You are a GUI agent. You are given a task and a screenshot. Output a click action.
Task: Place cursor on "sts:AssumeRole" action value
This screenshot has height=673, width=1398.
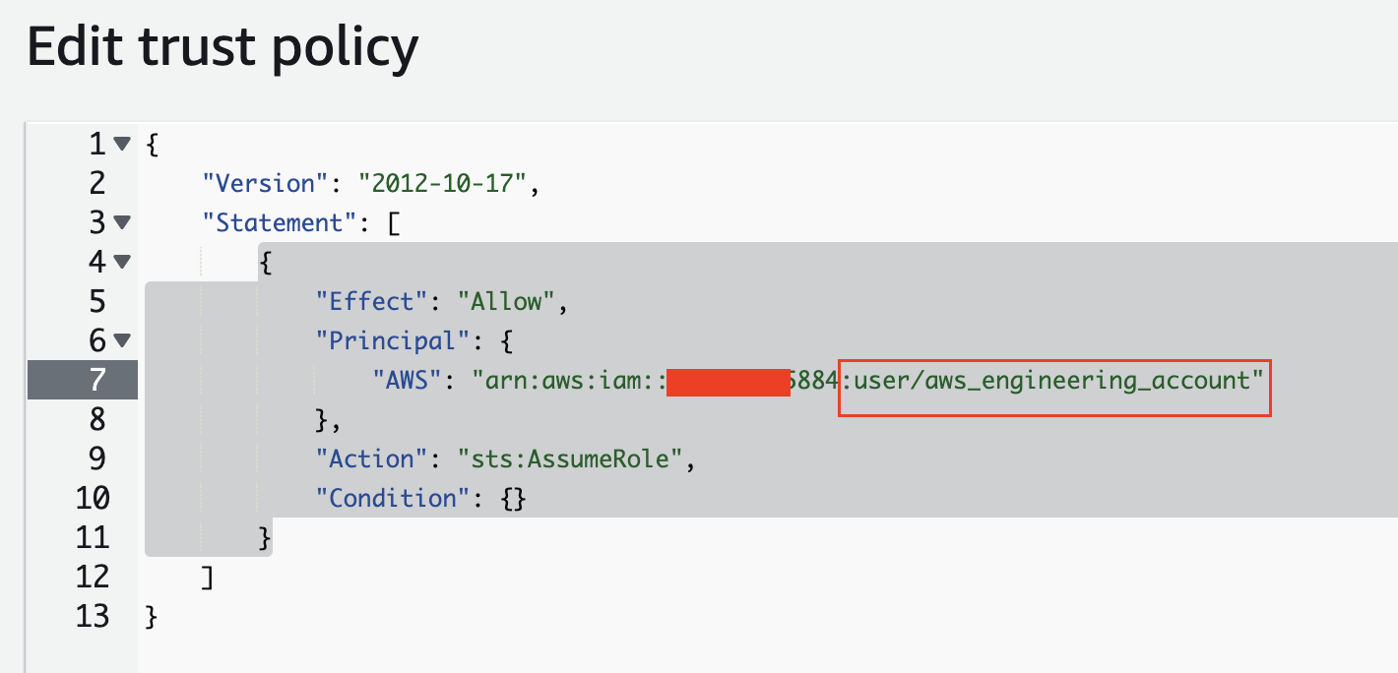pos(571,459)
